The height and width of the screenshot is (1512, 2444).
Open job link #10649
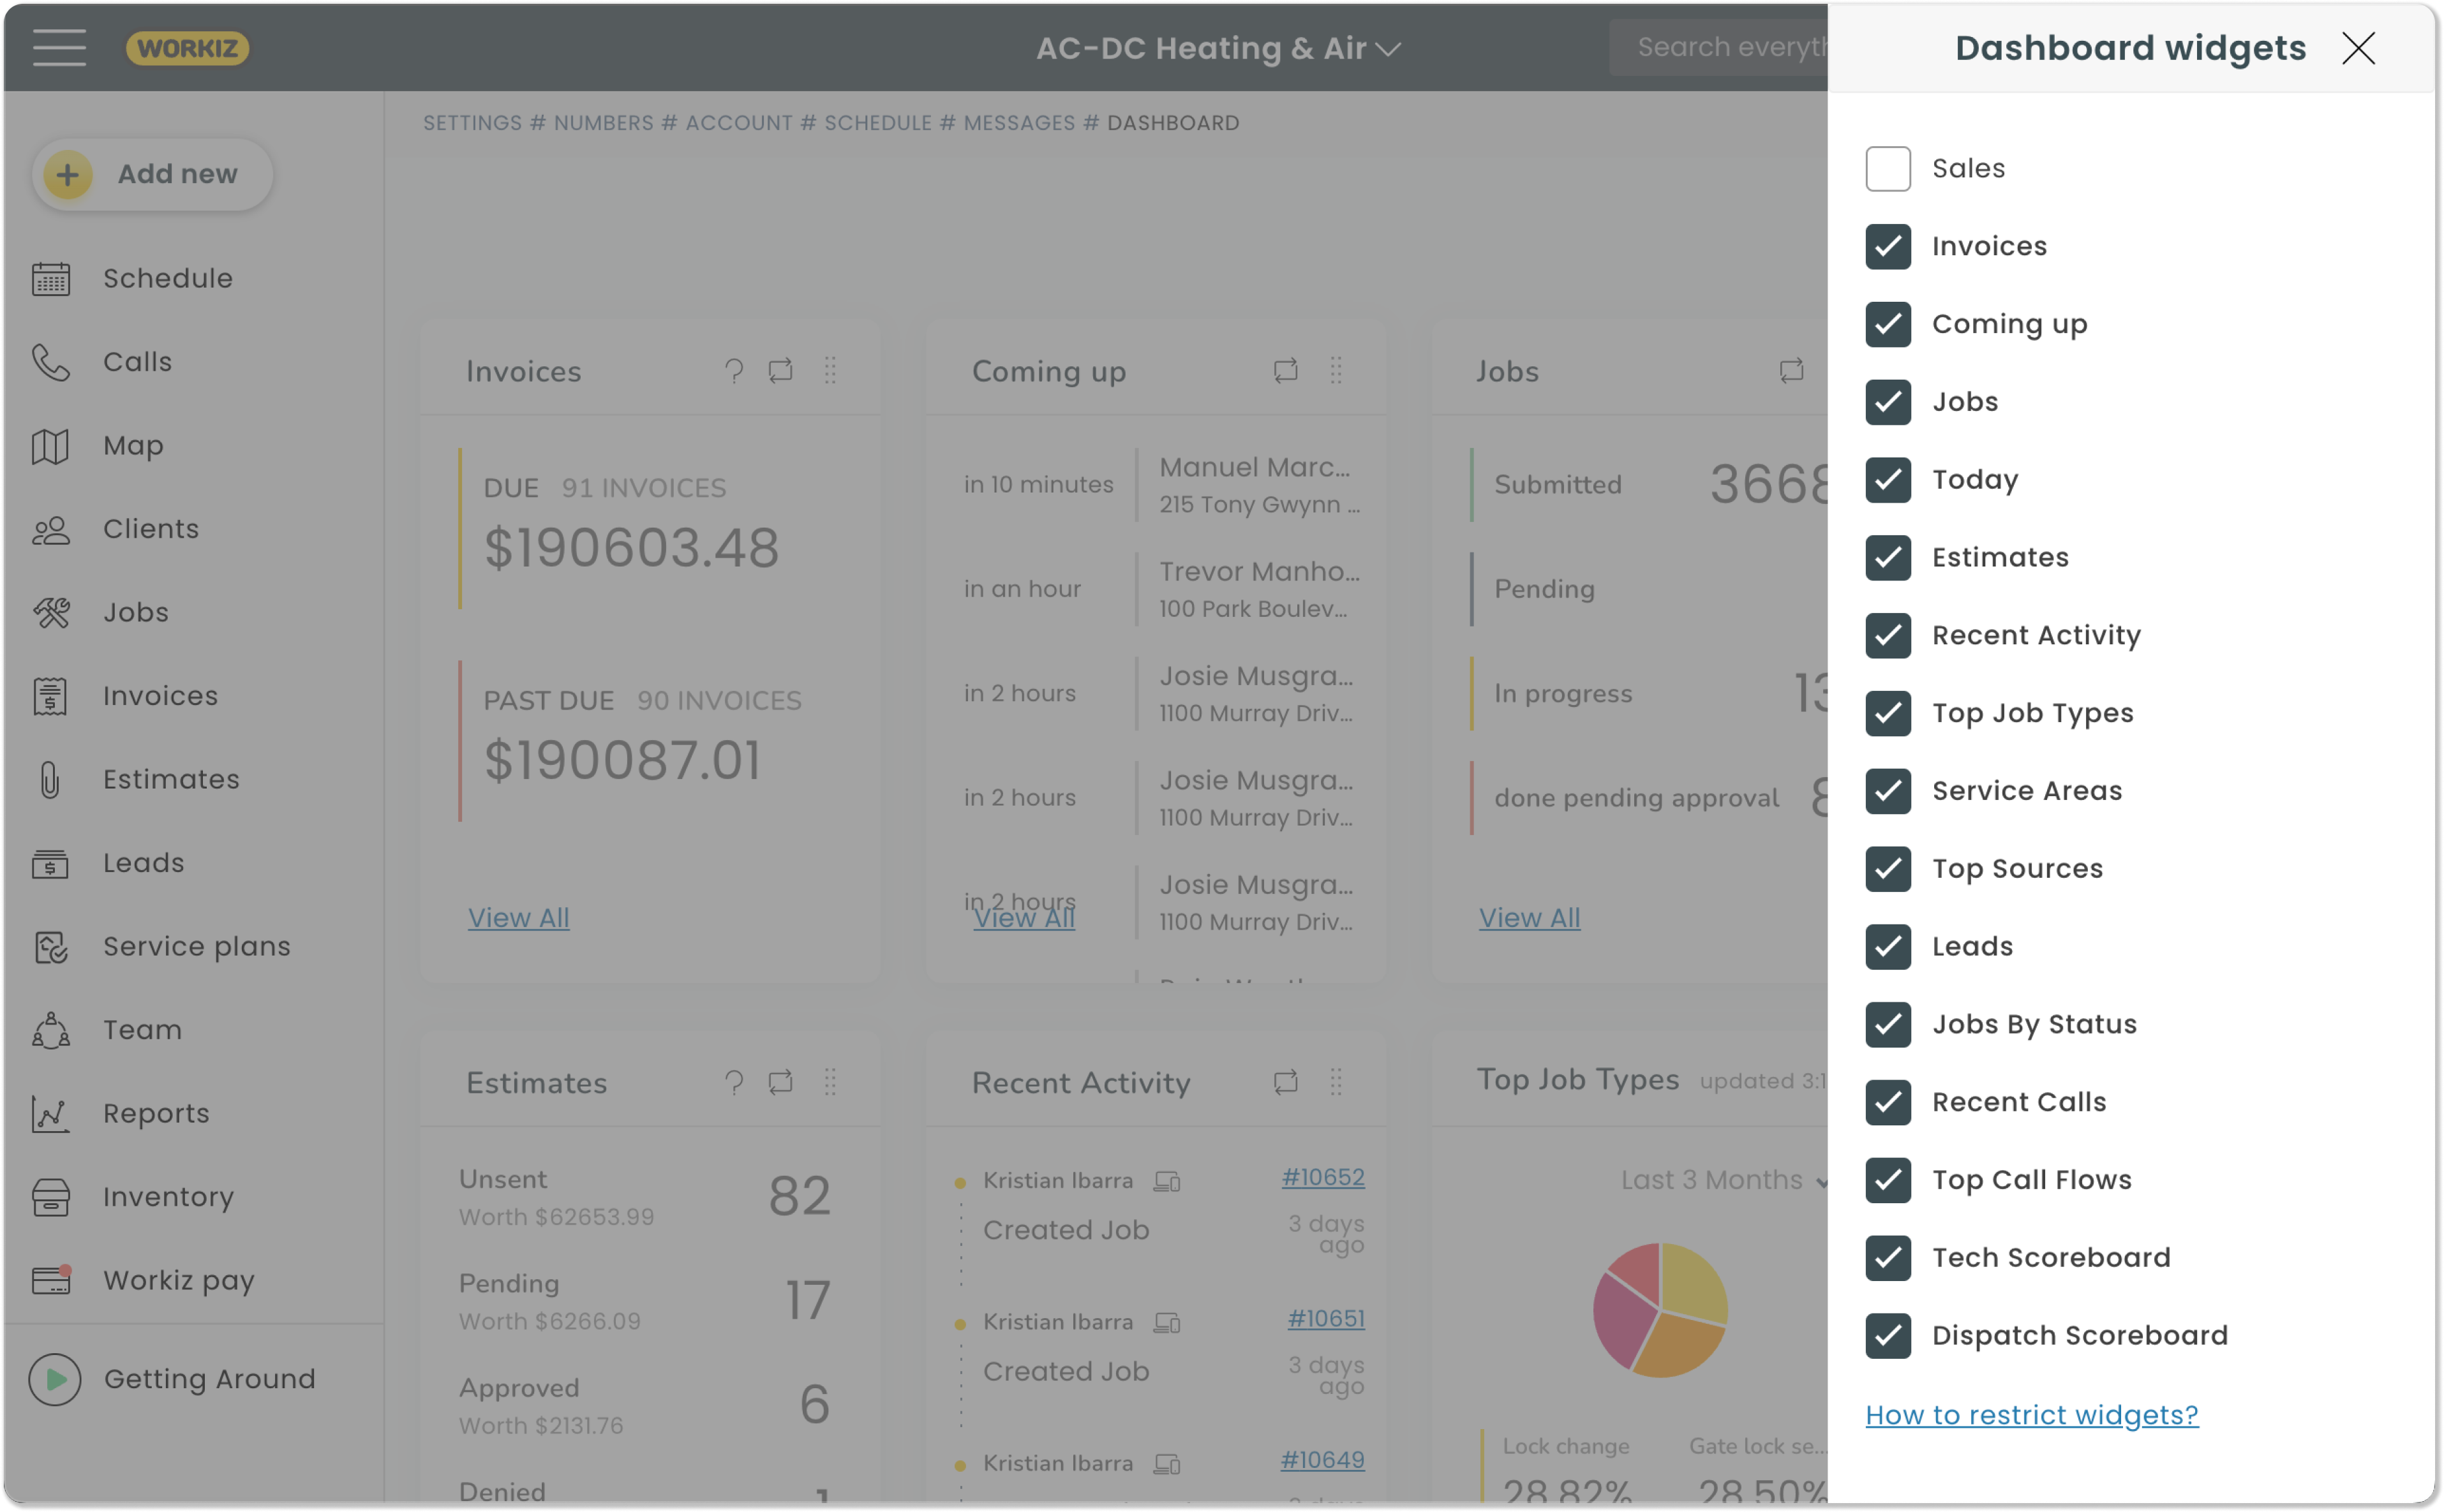click(1322, 1460)
